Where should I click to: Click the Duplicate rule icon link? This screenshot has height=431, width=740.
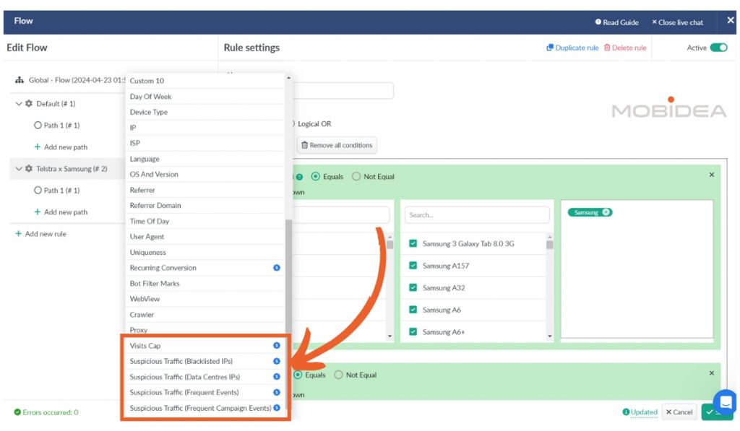550,48
